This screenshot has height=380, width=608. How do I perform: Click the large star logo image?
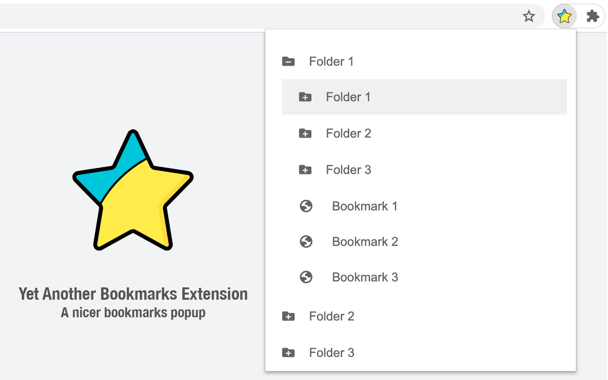coord(133,190)
